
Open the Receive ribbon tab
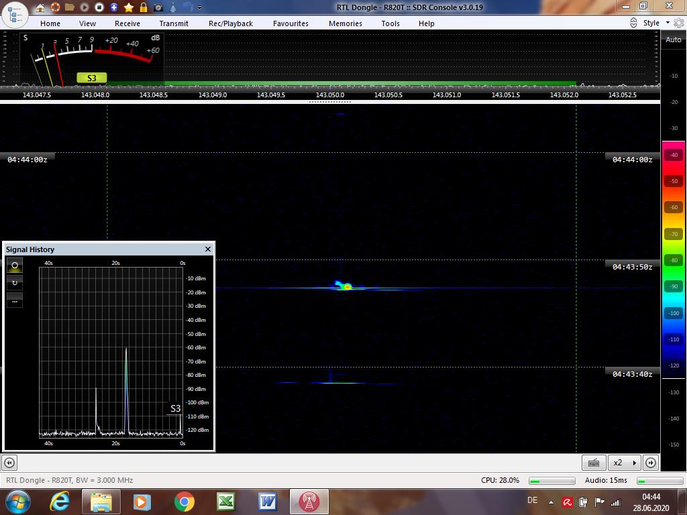click(127, 23)
